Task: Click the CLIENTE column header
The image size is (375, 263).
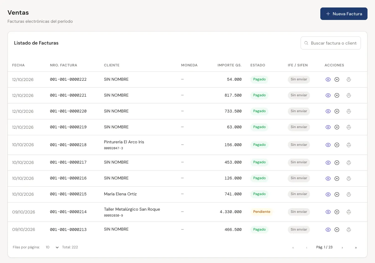Action: 112,65
